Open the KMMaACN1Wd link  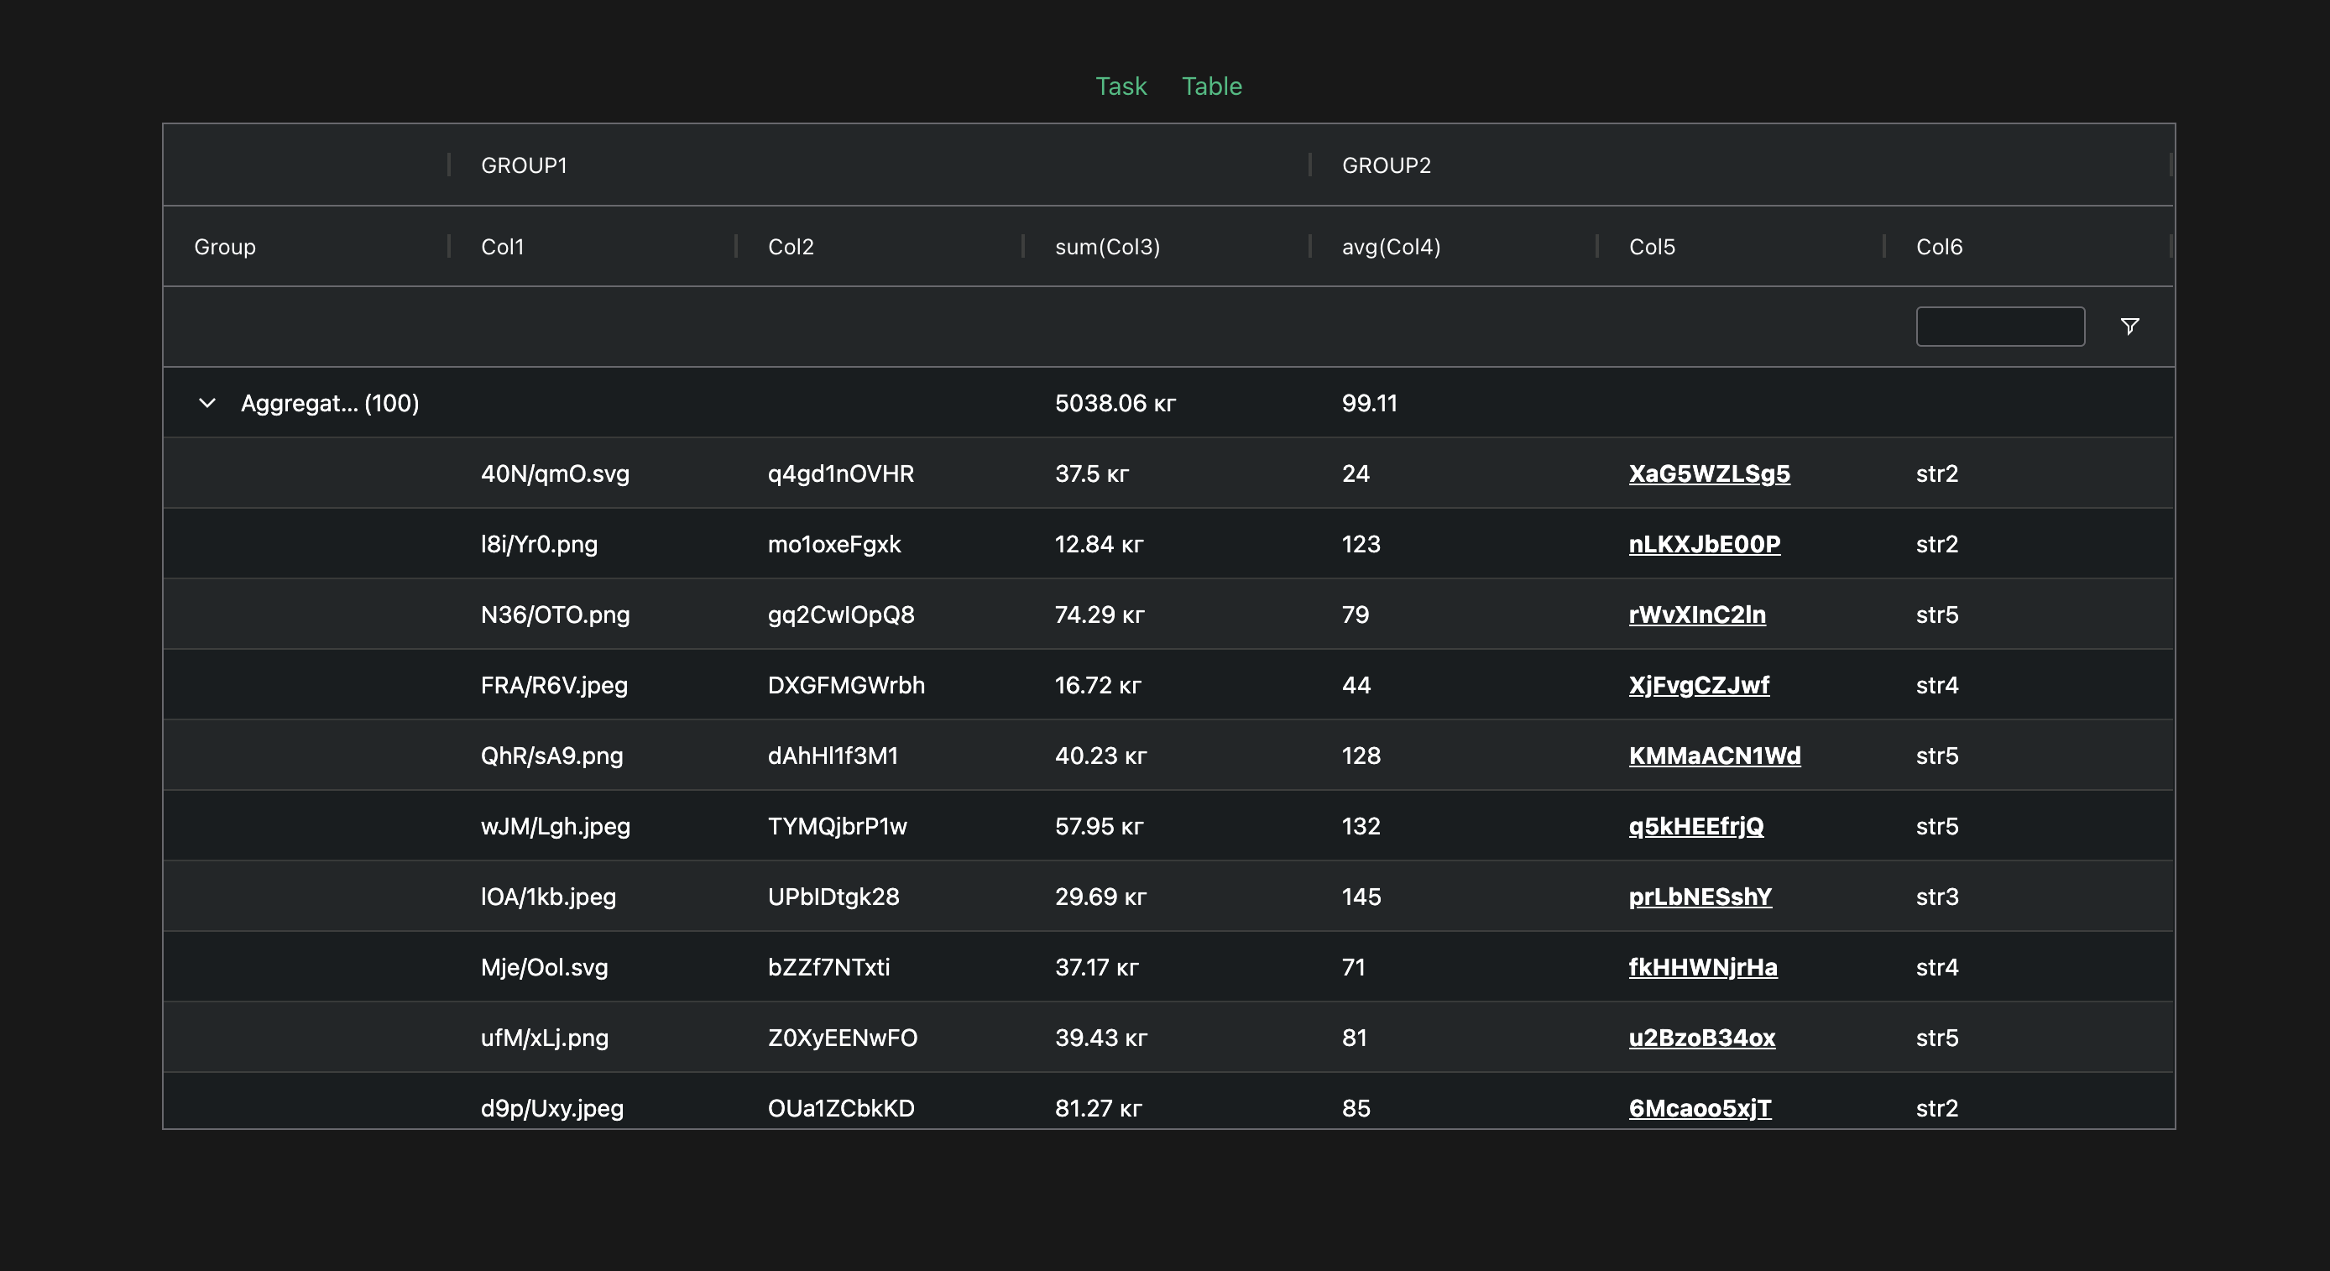coord(1714,756)
